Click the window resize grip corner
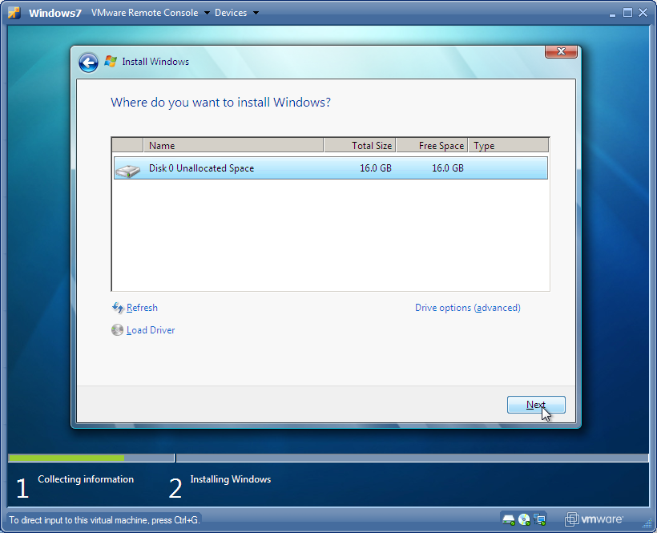Viewport: 657px width, 533px height. [x=647, y=523]
